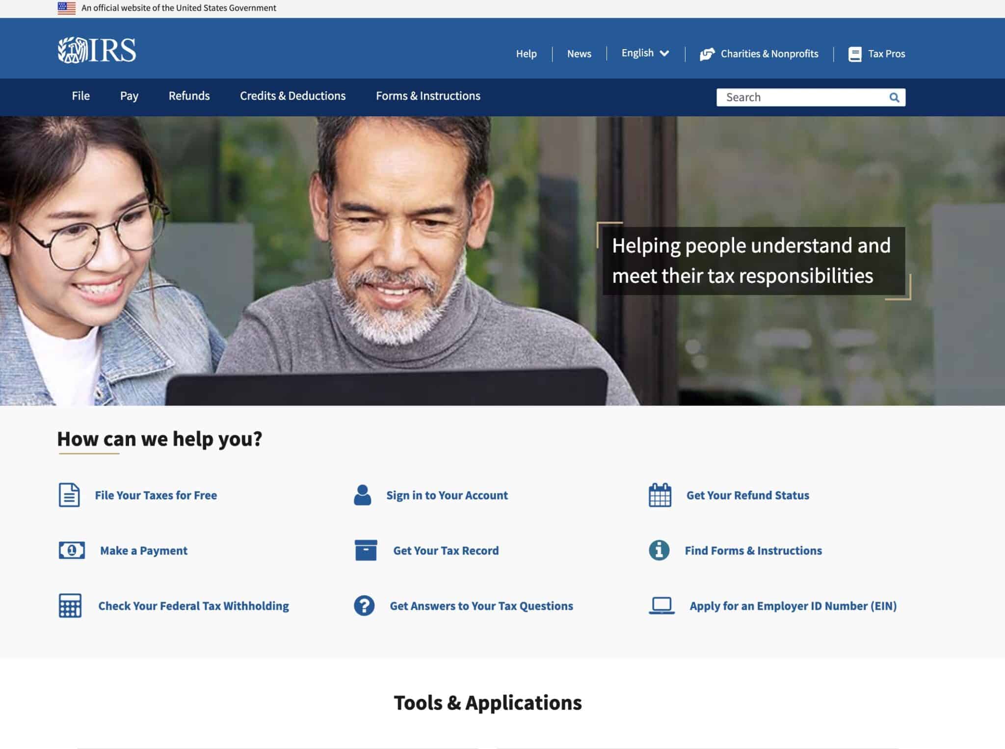This screenshot has width=1005, height=749.
Task: Click into the Search text field
Action: (x=802, y=97)
